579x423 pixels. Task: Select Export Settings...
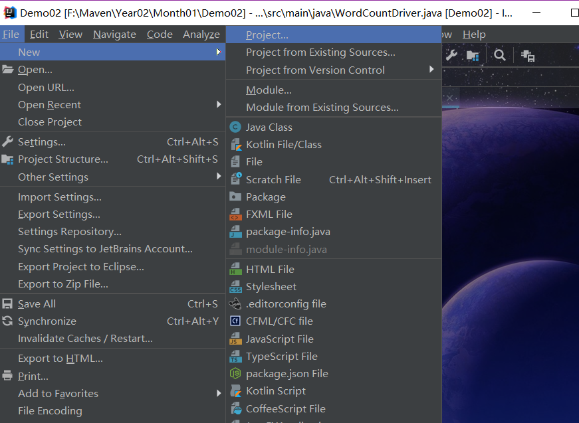[x=112, y=214]
